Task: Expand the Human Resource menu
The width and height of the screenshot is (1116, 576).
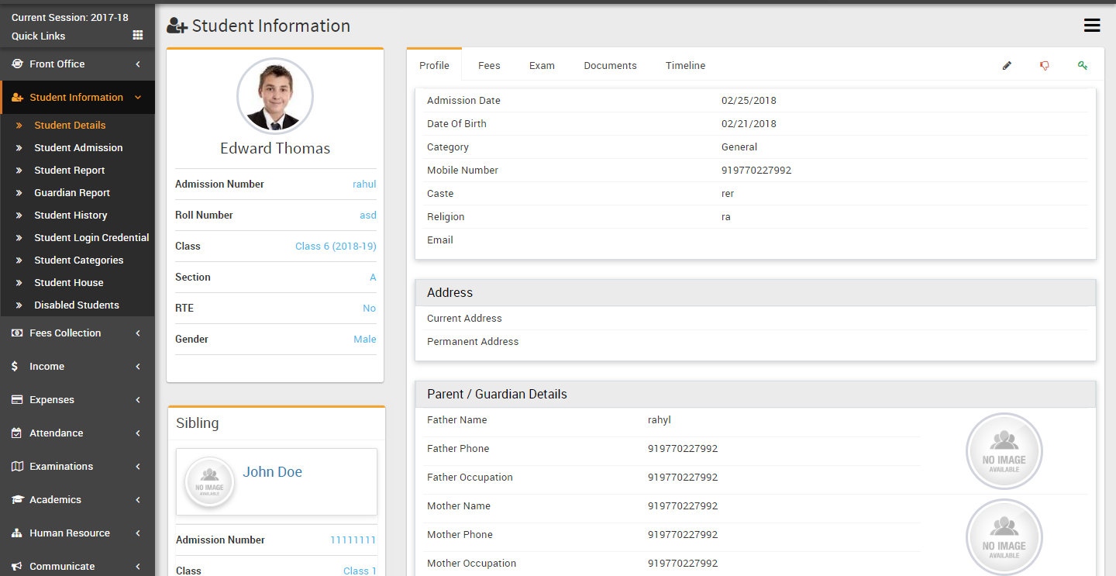Action: click(77, 533)
